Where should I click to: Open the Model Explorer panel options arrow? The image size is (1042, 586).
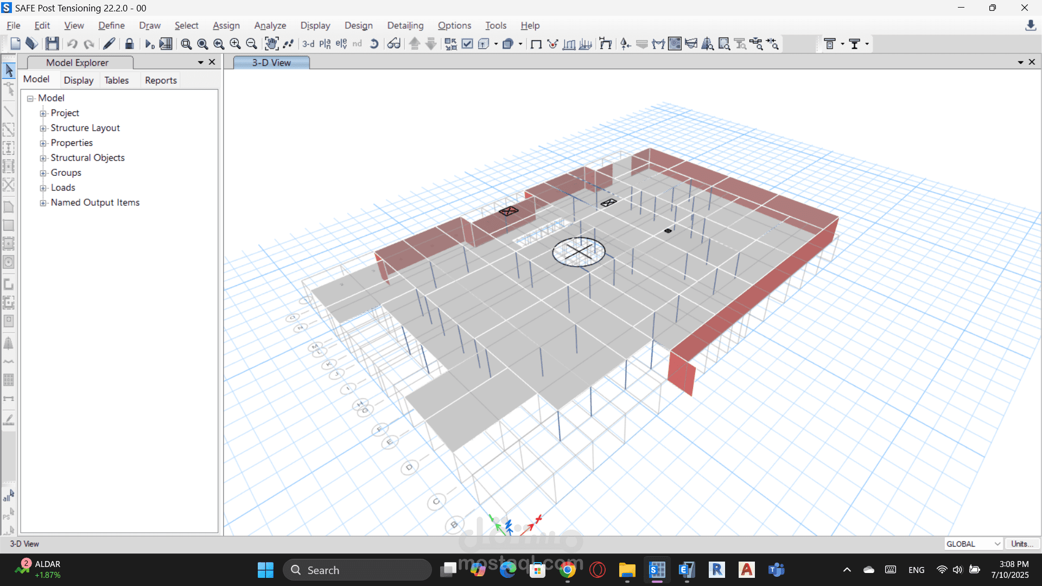pyautogui.click(x=200, y=62)
